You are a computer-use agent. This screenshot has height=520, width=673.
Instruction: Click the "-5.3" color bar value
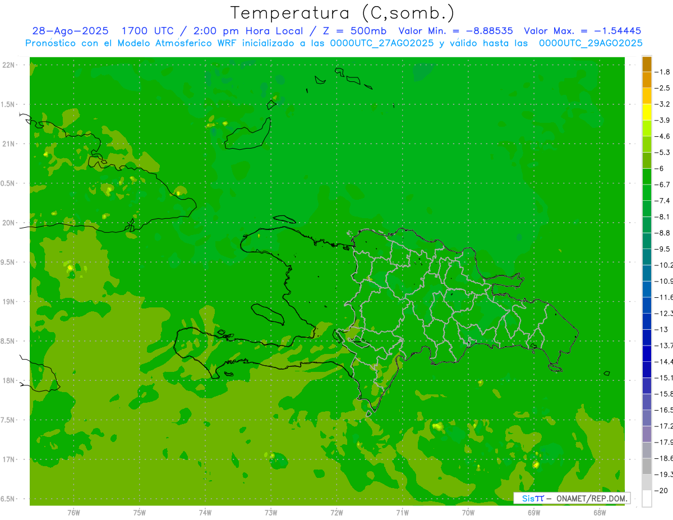pos(662,152)
